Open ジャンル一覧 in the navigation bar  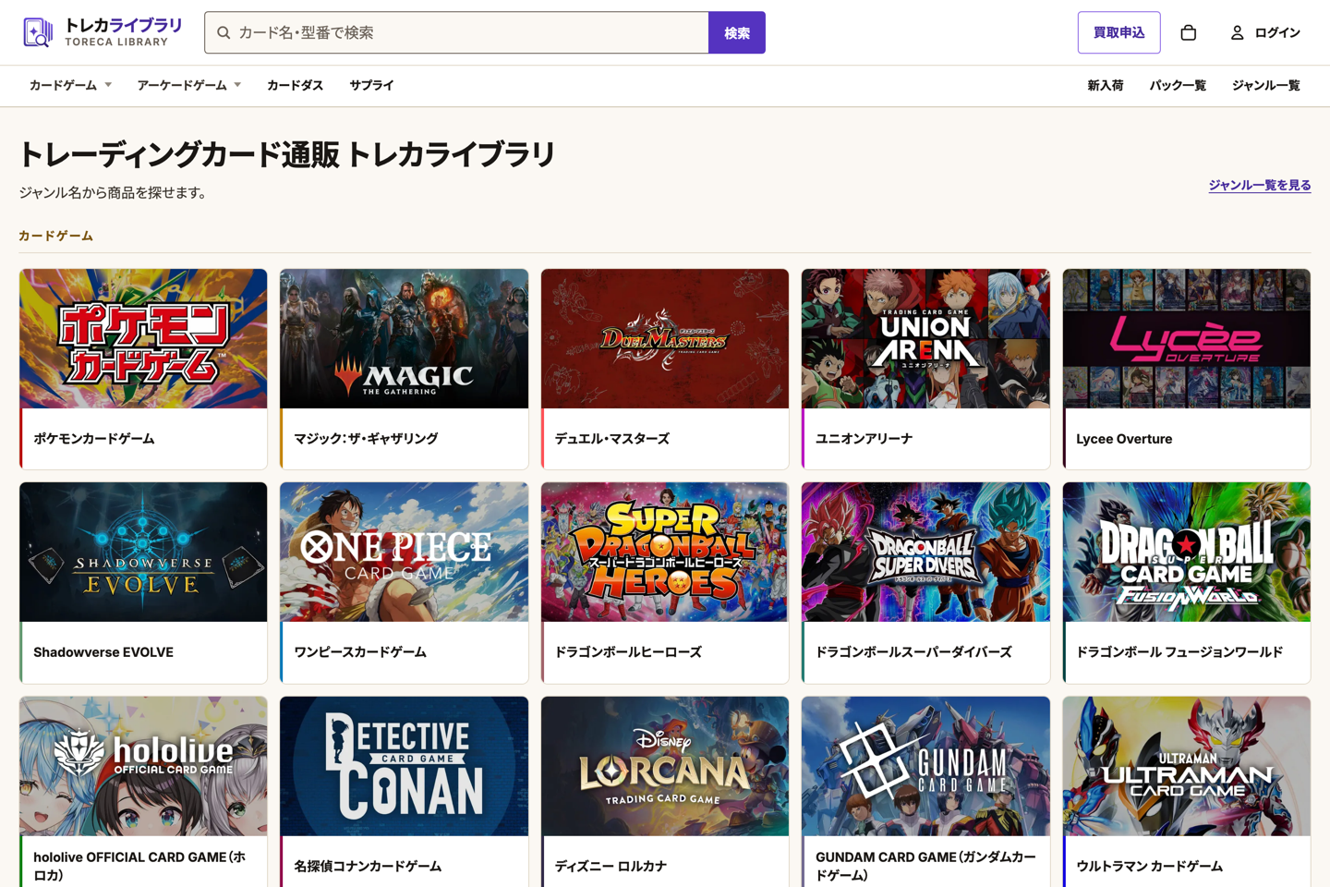pos(1265,85)
